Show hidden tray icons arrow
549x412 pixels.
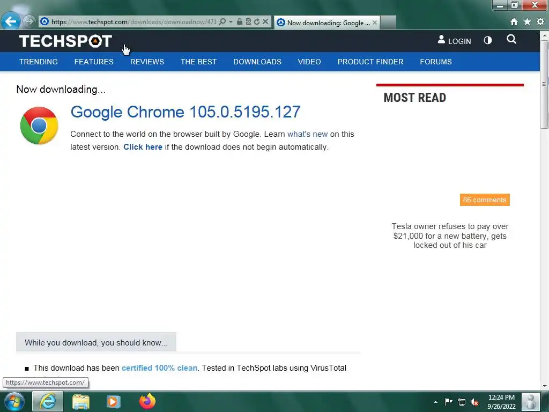point(435,402)
